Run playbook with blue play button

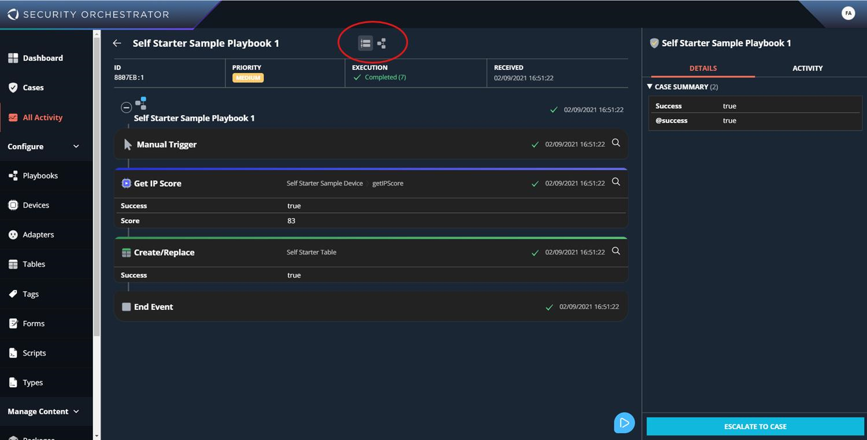click(x=624, y=423)
